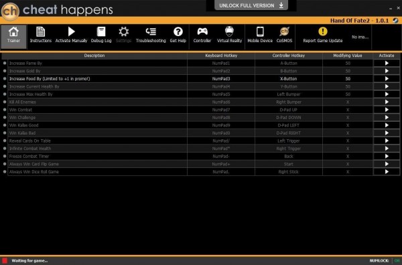402x265 pixels.
Task: Activate Increase Gold By cheat
Action: coord(387,71)
